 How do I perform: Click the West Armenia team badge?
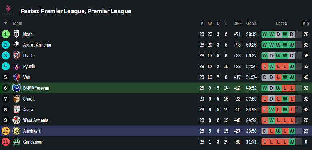coord(16,120)
